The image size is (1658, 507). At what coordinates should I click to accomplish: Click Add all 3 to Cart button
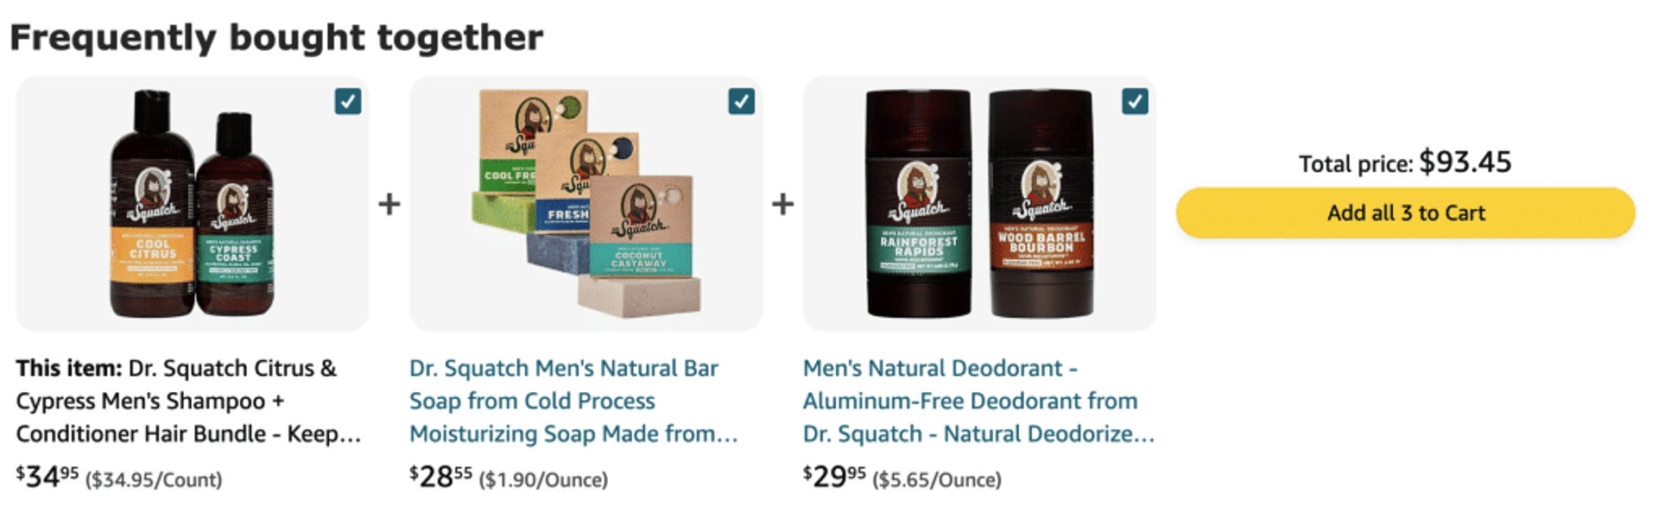(x=1406, y=212)
